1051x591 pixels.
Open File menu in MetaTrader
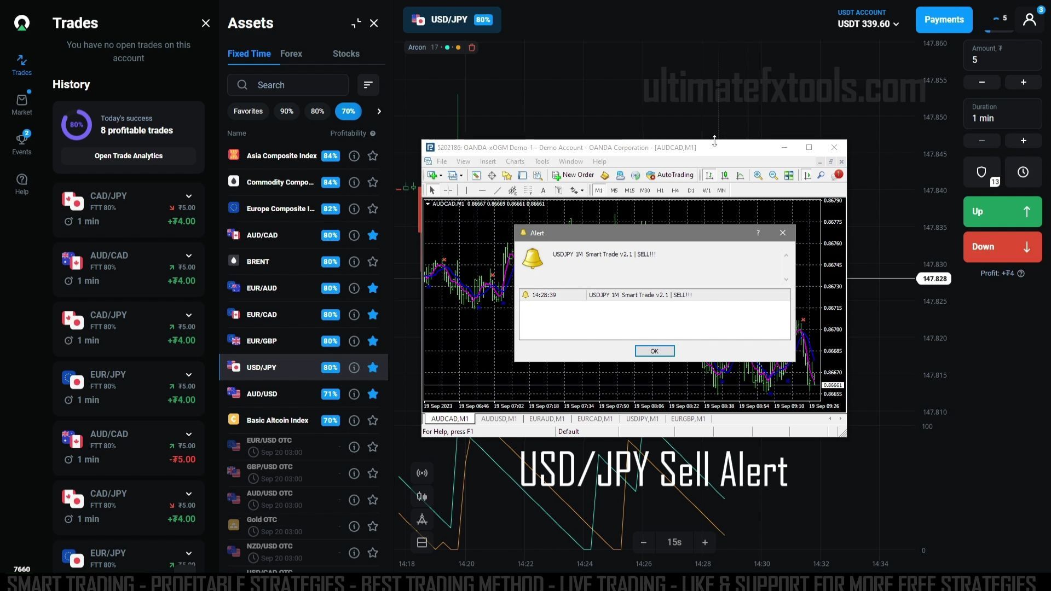pyautogui.click(x=442, y=161)
